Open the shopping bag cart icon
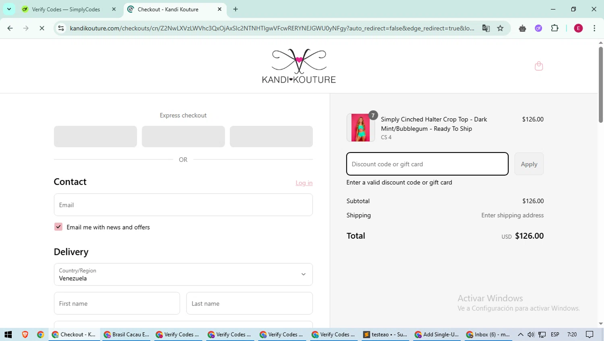 pos(539,66)
